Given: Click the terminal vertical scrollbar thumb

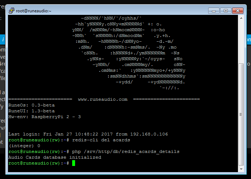Looking at the screenshot, I should point(241,115).
